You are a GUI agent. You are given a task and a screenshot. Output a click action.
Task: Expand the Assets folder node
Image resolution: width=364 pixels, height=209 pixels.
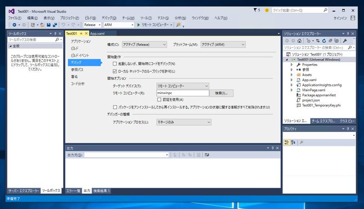[x=292, y=75]
